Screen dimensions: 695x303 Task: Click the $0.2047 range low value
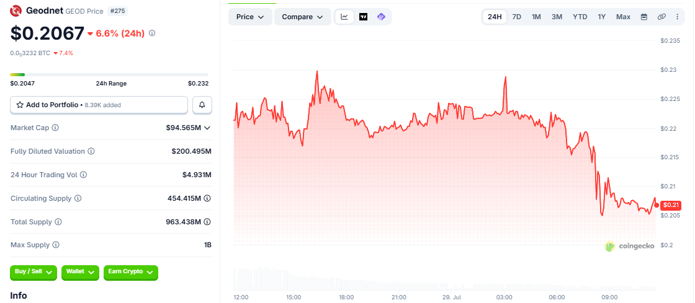tap(22, 83)
